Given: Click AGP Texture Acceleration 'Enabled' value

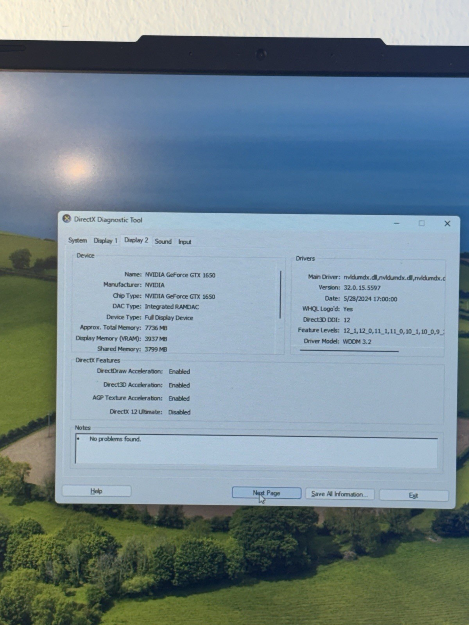Looking at the screenshot, I should (x=179, y=398).
